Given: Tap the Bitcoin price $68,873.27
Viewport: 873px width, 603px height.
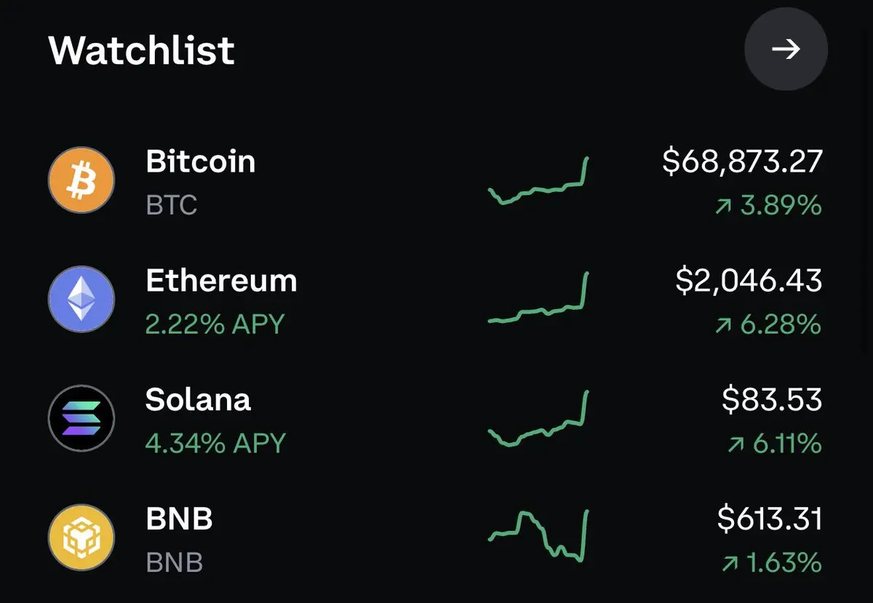Looking at the screenshot, I should pyautogui.click(x=742, y=161).
